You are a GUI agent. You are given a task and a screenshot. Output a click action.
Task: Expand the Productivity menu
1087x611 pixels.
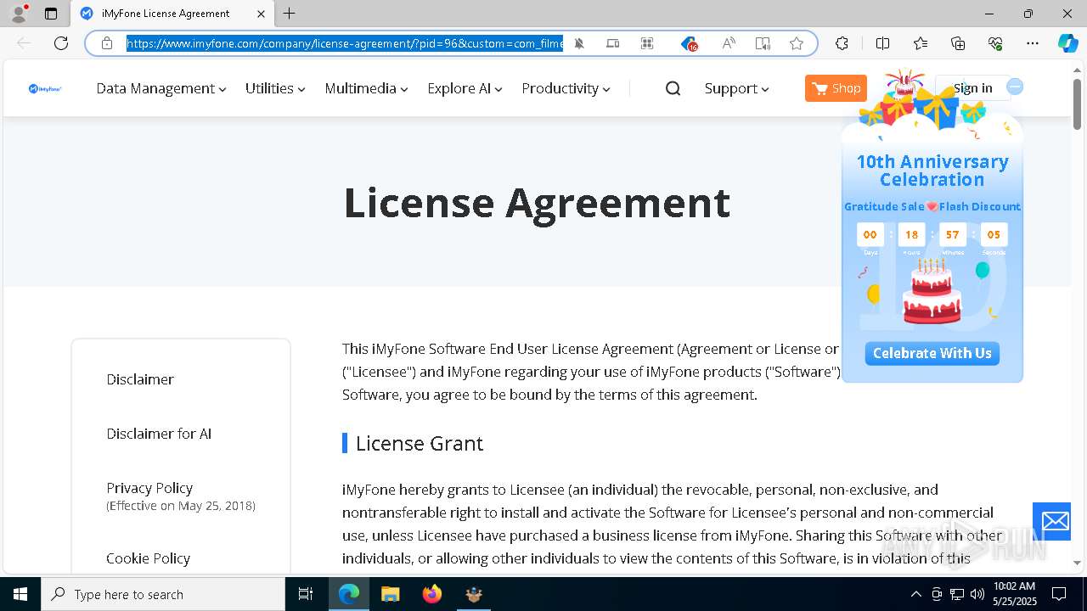point(566,88)
